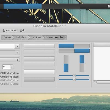Select the first GtkRadioButton option
This screenshot has height=110, width=110.
pyautogui.click(x=9, y=73)
